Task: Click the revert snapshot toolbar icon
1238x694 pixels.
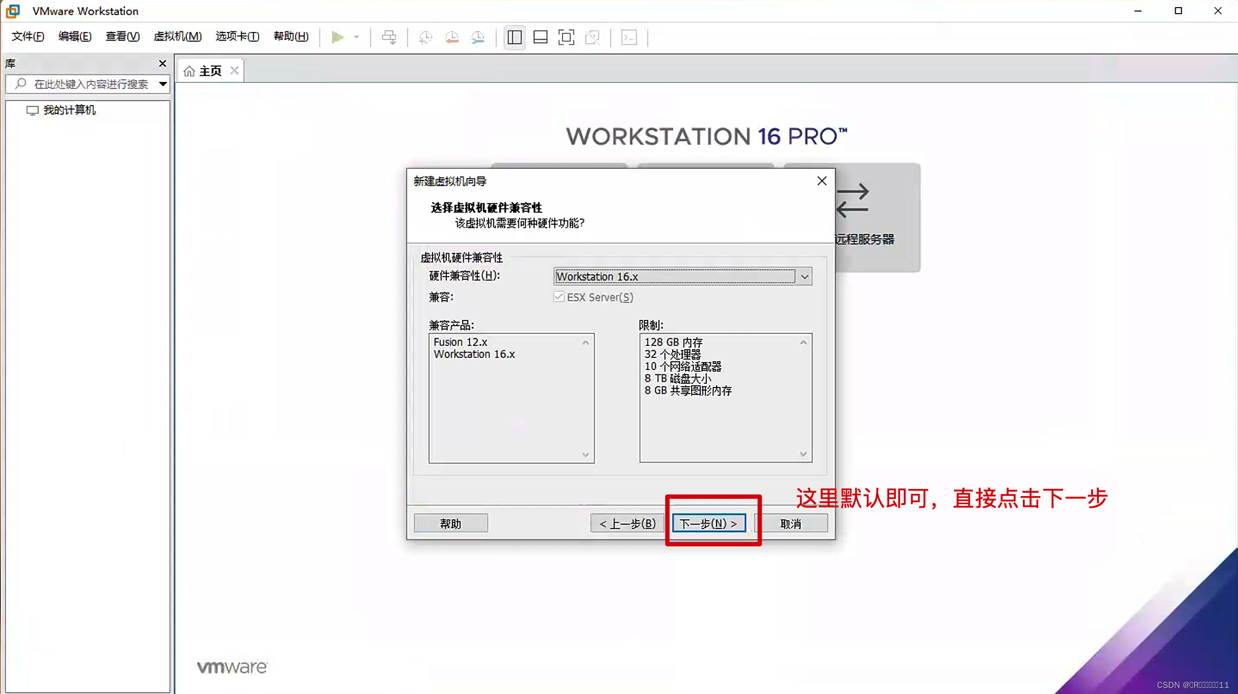Action: (x=452, y=37)
